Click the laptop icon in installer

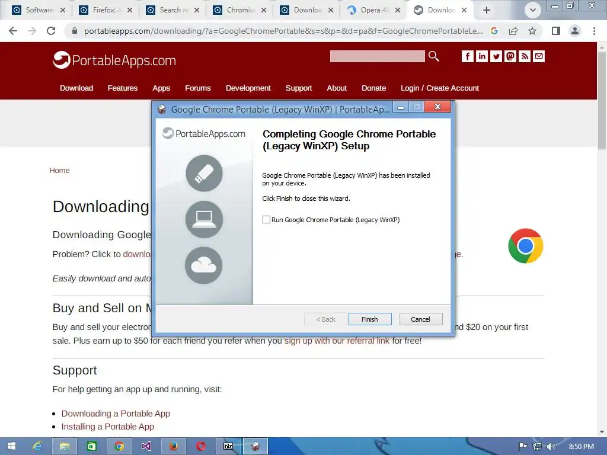click(x=204, y=219)
